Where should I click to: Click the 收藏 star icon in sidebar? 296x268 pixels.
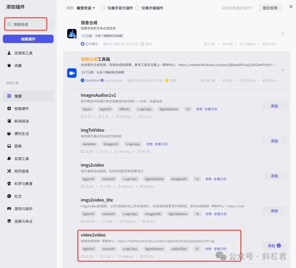pos(9,66)
